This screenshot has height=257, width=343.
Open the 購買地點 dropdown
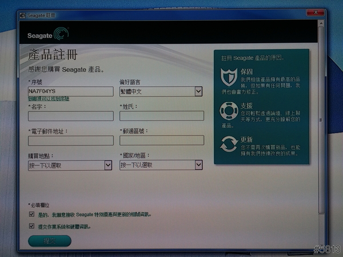70,165
